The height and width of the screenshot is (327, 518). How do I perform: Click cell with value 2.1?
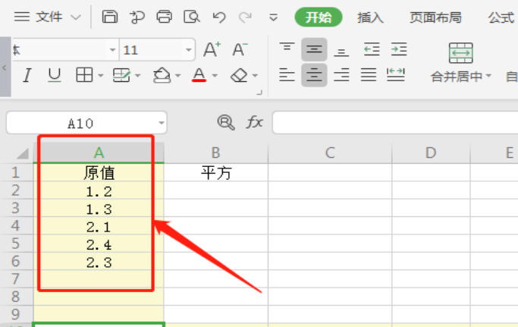99,226
